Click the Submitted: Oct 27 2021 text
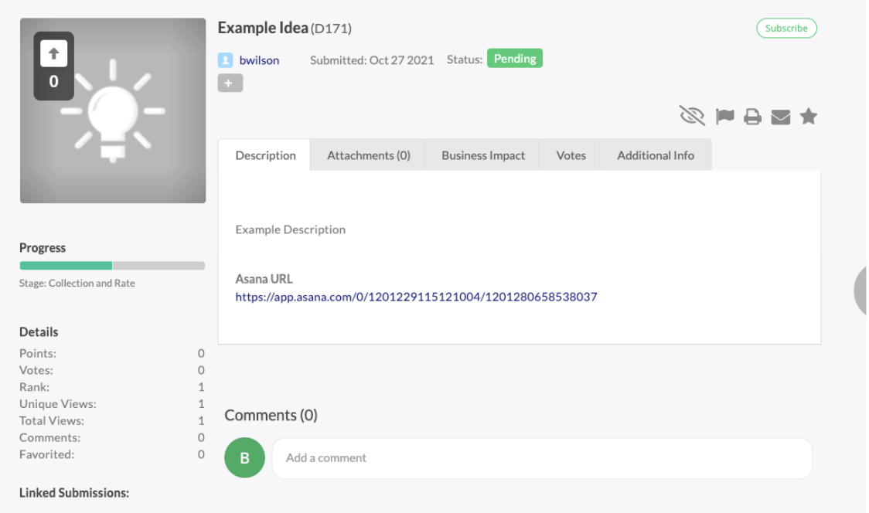The height and width of the screenshot is (513, 869). tap(372, 60)
